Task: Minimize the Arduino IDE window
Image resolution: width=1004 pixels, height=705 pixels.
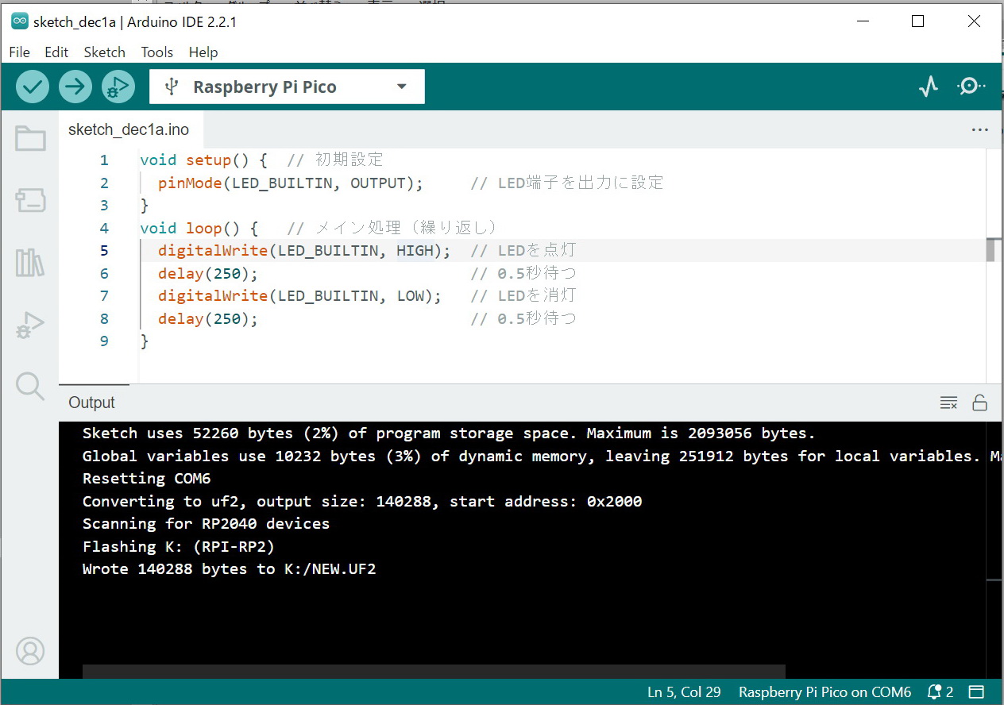Action: click(x=862, y=21)
